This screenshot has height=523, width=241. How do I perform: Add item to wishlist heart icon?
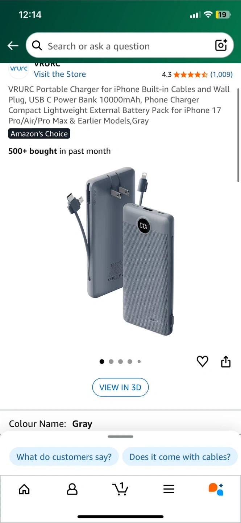coord(202,361)
